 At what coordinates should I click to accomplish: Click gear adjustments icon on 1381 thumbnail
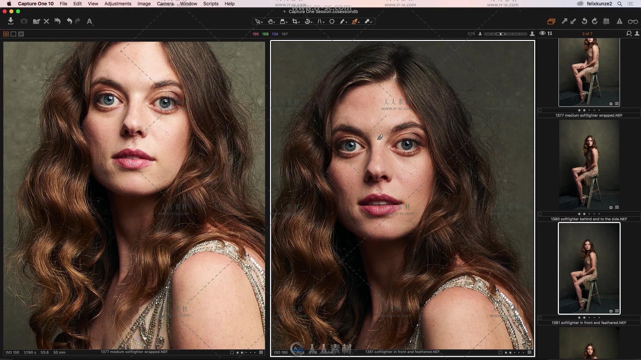point(611,311)
